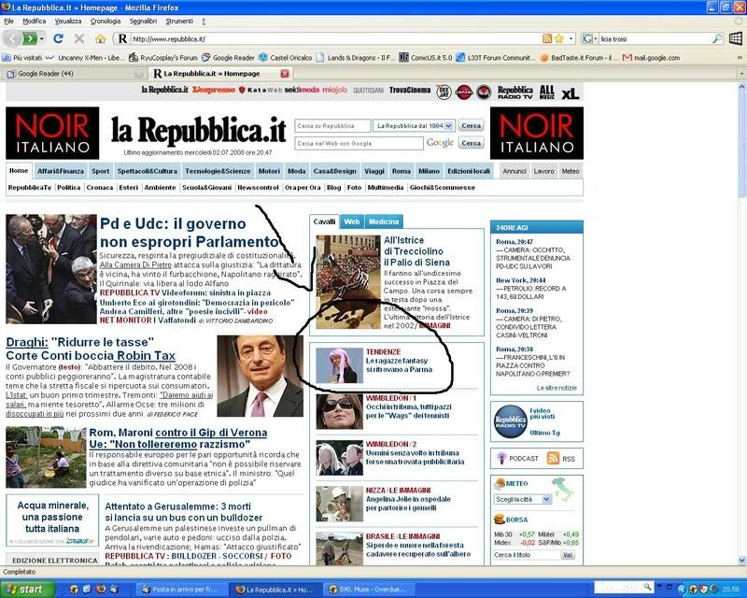Viewport: 747px width, 598px height.
Task: Click the Firefox reload button
Action: click(x=58, y=38)
